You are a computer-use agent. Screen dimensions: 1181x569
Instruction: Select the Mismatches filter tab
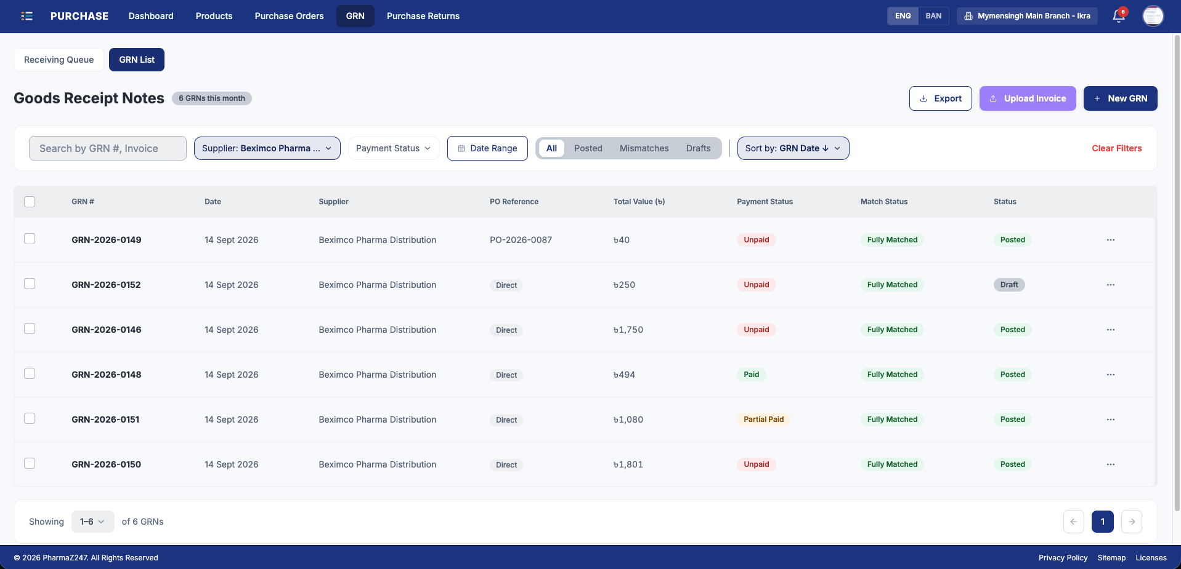(644, 148)
